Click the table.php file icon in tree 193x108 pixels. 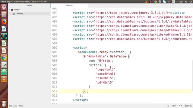pos(14,13)
